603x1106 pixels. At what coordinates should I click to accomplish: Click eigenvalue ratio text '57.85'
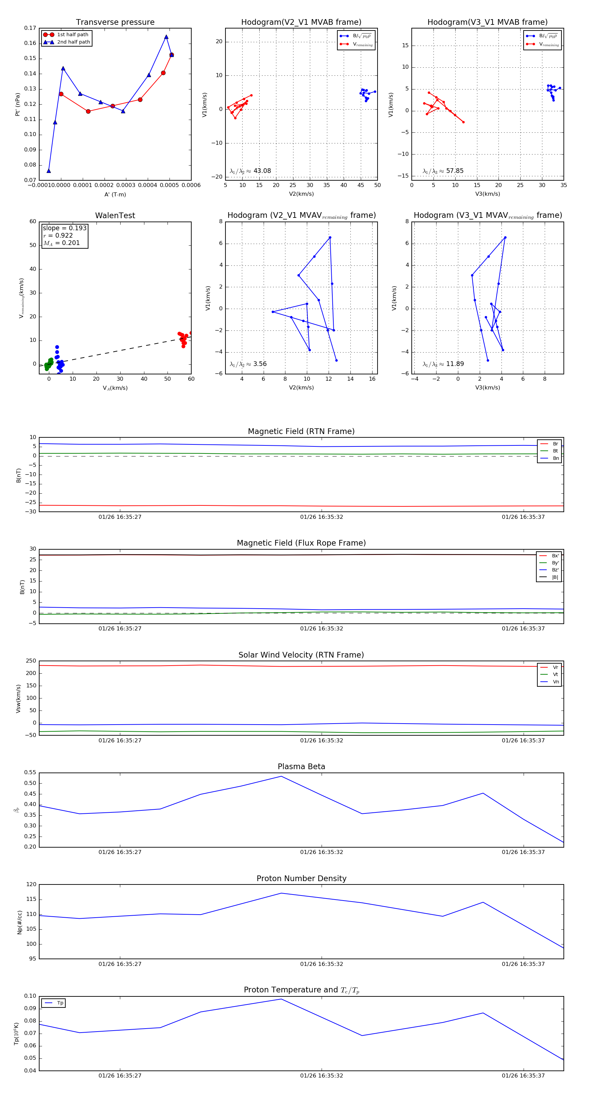pyautogui.click(x=455, y=171)
